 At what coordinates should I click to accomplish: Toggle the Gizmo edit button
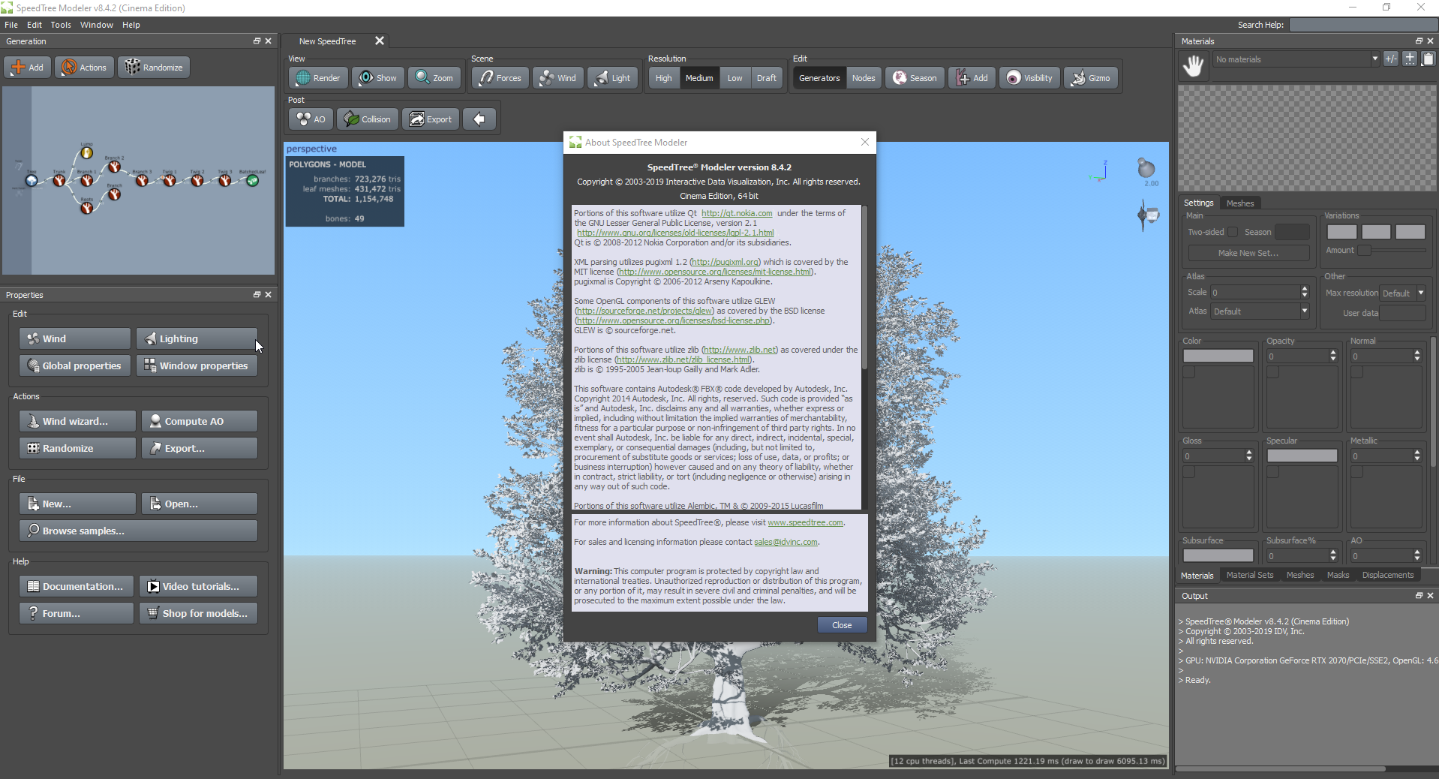[x=1091, y=78]
